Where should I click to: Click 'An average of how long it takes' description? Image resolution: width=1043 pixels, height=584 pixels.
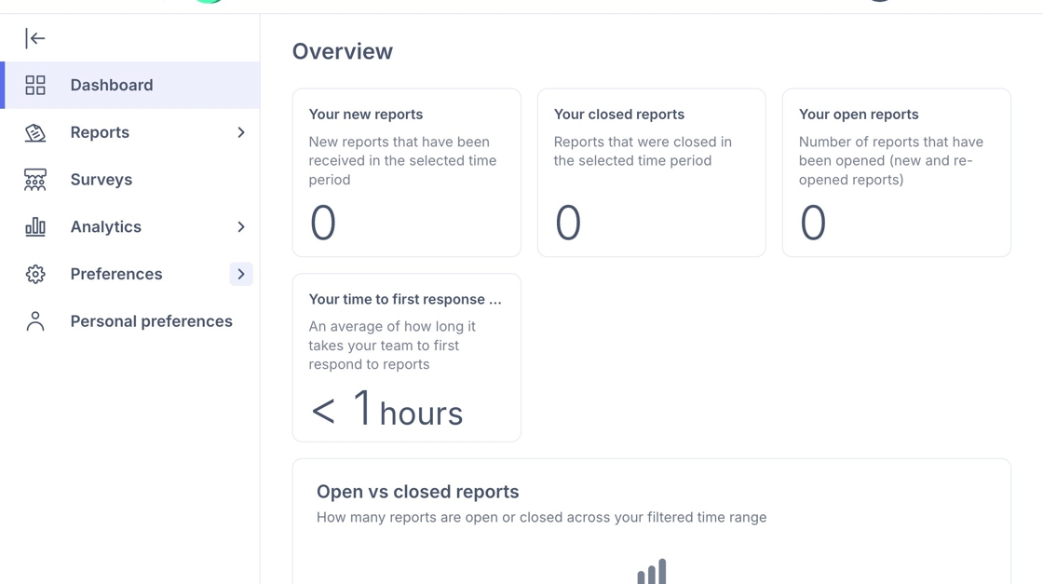392,346
